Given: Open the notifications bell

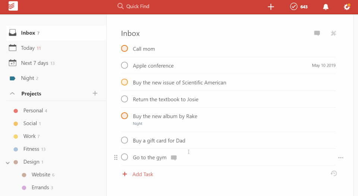Looking at the screenshot, I should pyautogui.click(x=326, y=7).
